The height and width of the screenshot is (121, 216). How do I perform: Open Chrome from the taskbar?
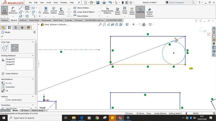click(x=97, y=118)
